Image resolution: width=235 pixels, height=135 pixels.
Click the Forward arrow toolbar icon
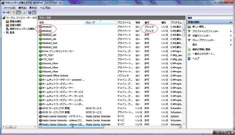[x=8, y=12]
